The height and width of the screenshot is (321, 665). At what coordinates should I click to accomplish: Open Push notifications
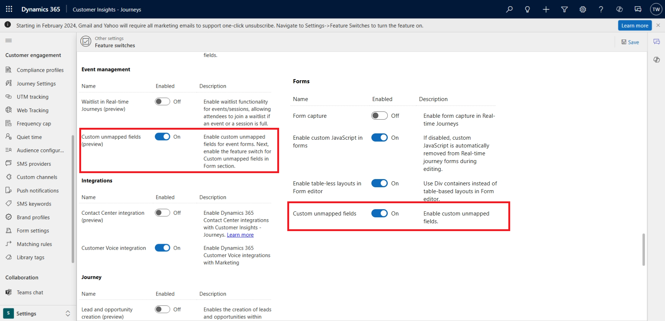(38, 190)
